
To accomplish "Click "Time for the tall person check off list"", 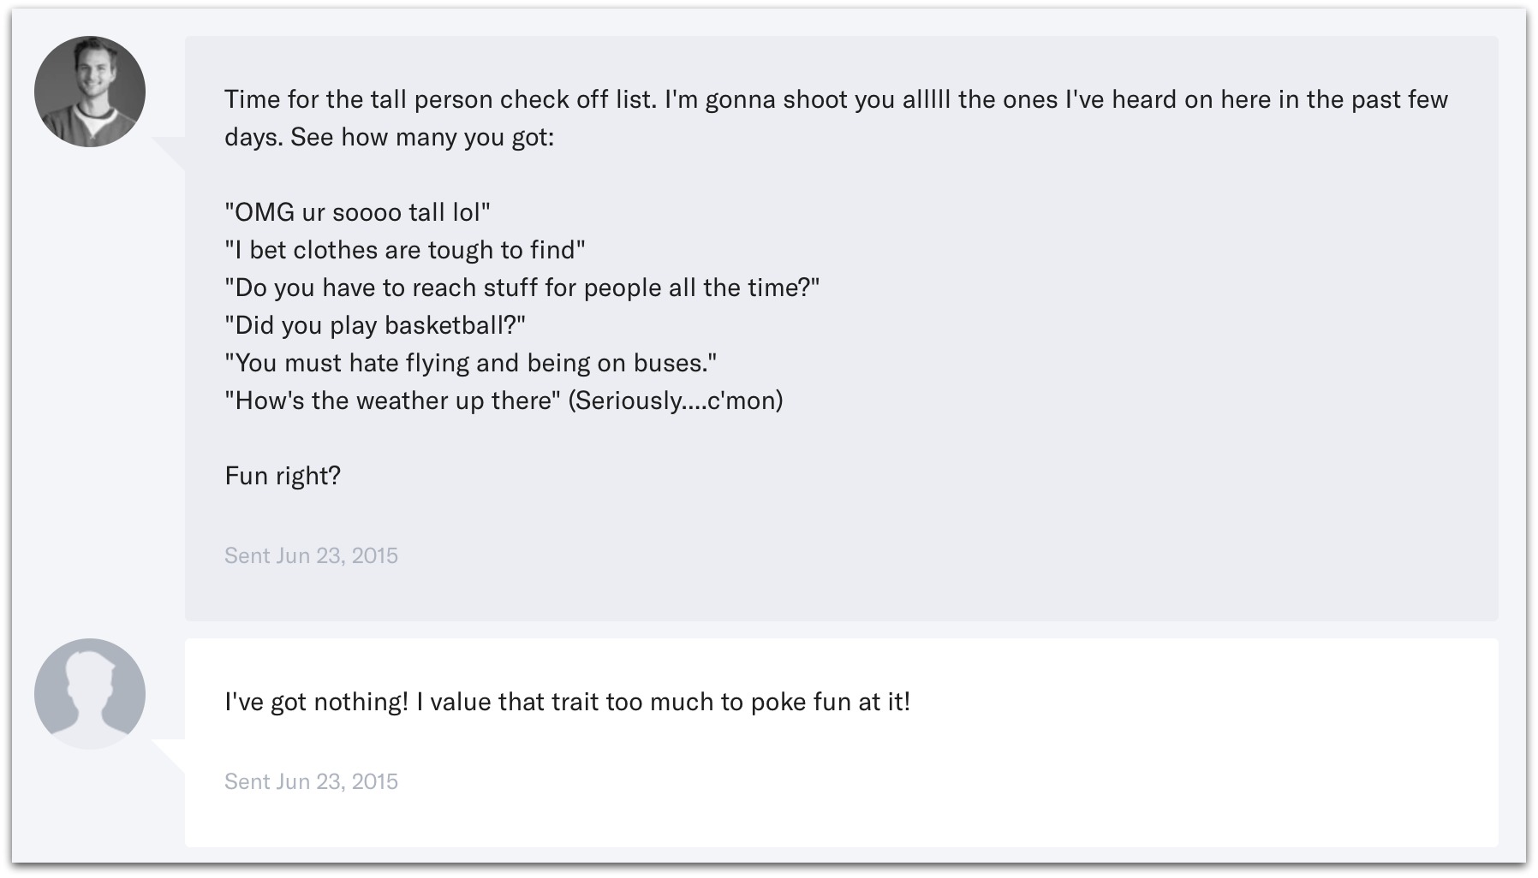I will coord(440,99).
